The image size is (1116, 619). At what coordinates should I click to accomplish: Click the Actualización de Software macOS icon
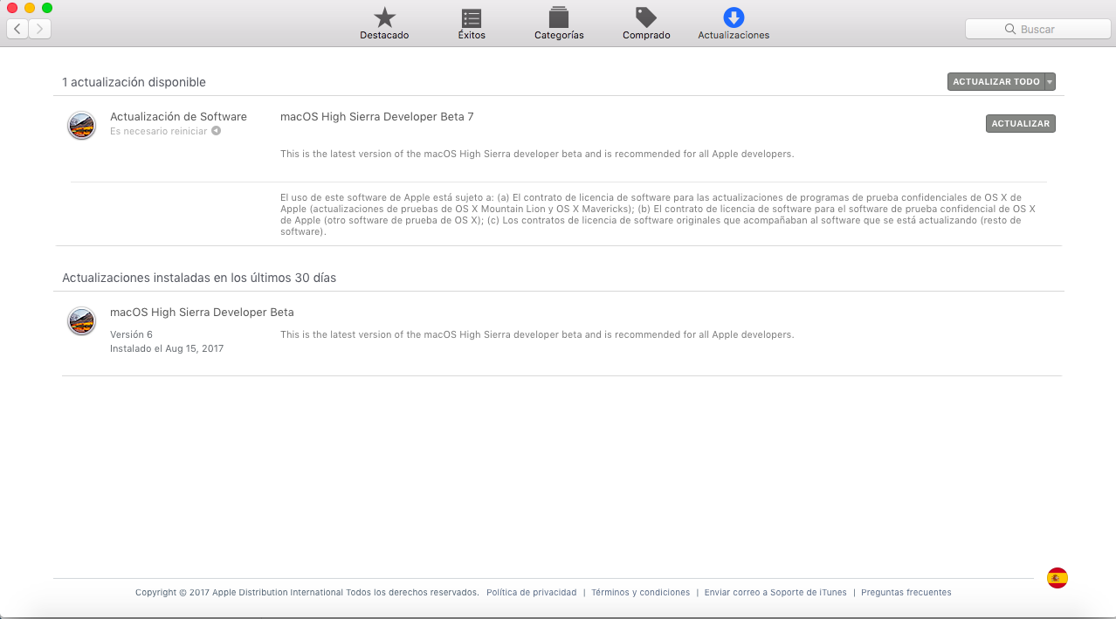tap(81, 126)
